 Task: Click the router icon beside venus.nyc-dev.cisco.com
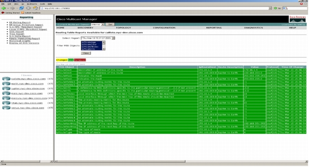click(x=6, y=108)
